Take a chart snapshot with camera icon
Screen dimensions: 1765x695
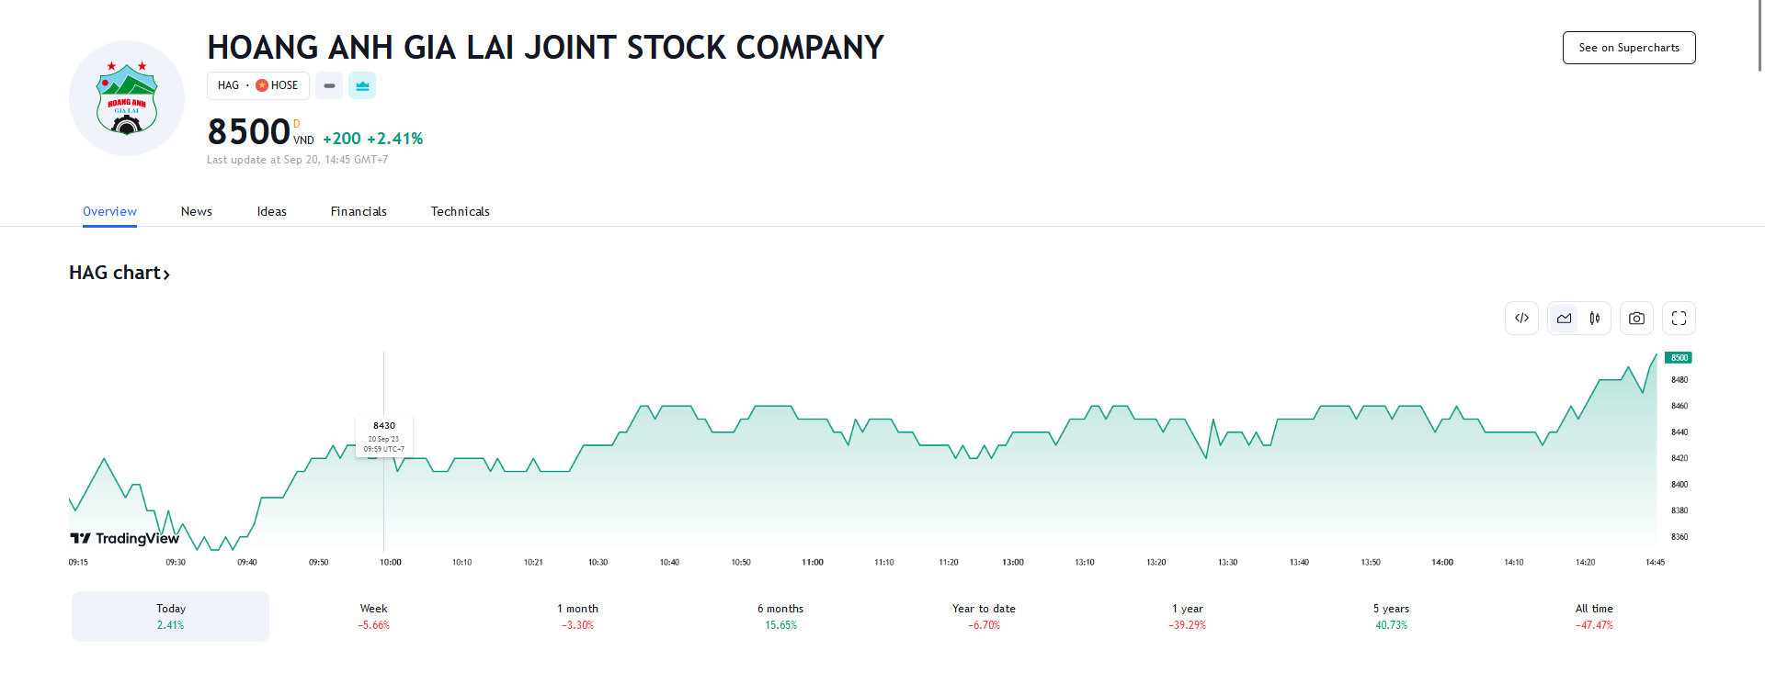tap(1636, 319)
